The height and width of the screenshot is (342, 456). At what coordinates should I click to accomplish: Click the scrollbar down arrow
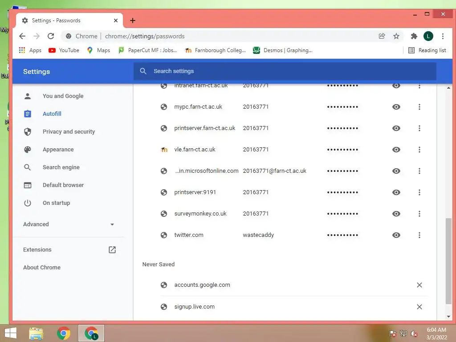coord(448,317)
